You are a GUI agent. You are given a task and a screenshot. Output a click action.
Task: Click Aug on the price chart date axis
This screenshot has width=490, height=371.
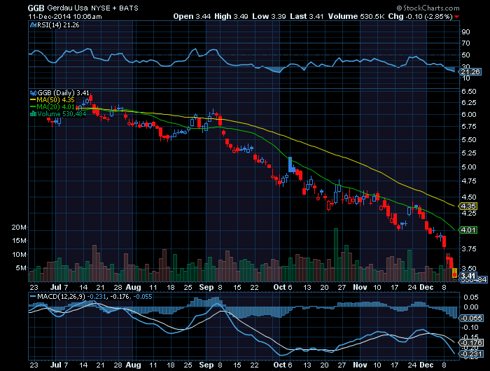133,287
